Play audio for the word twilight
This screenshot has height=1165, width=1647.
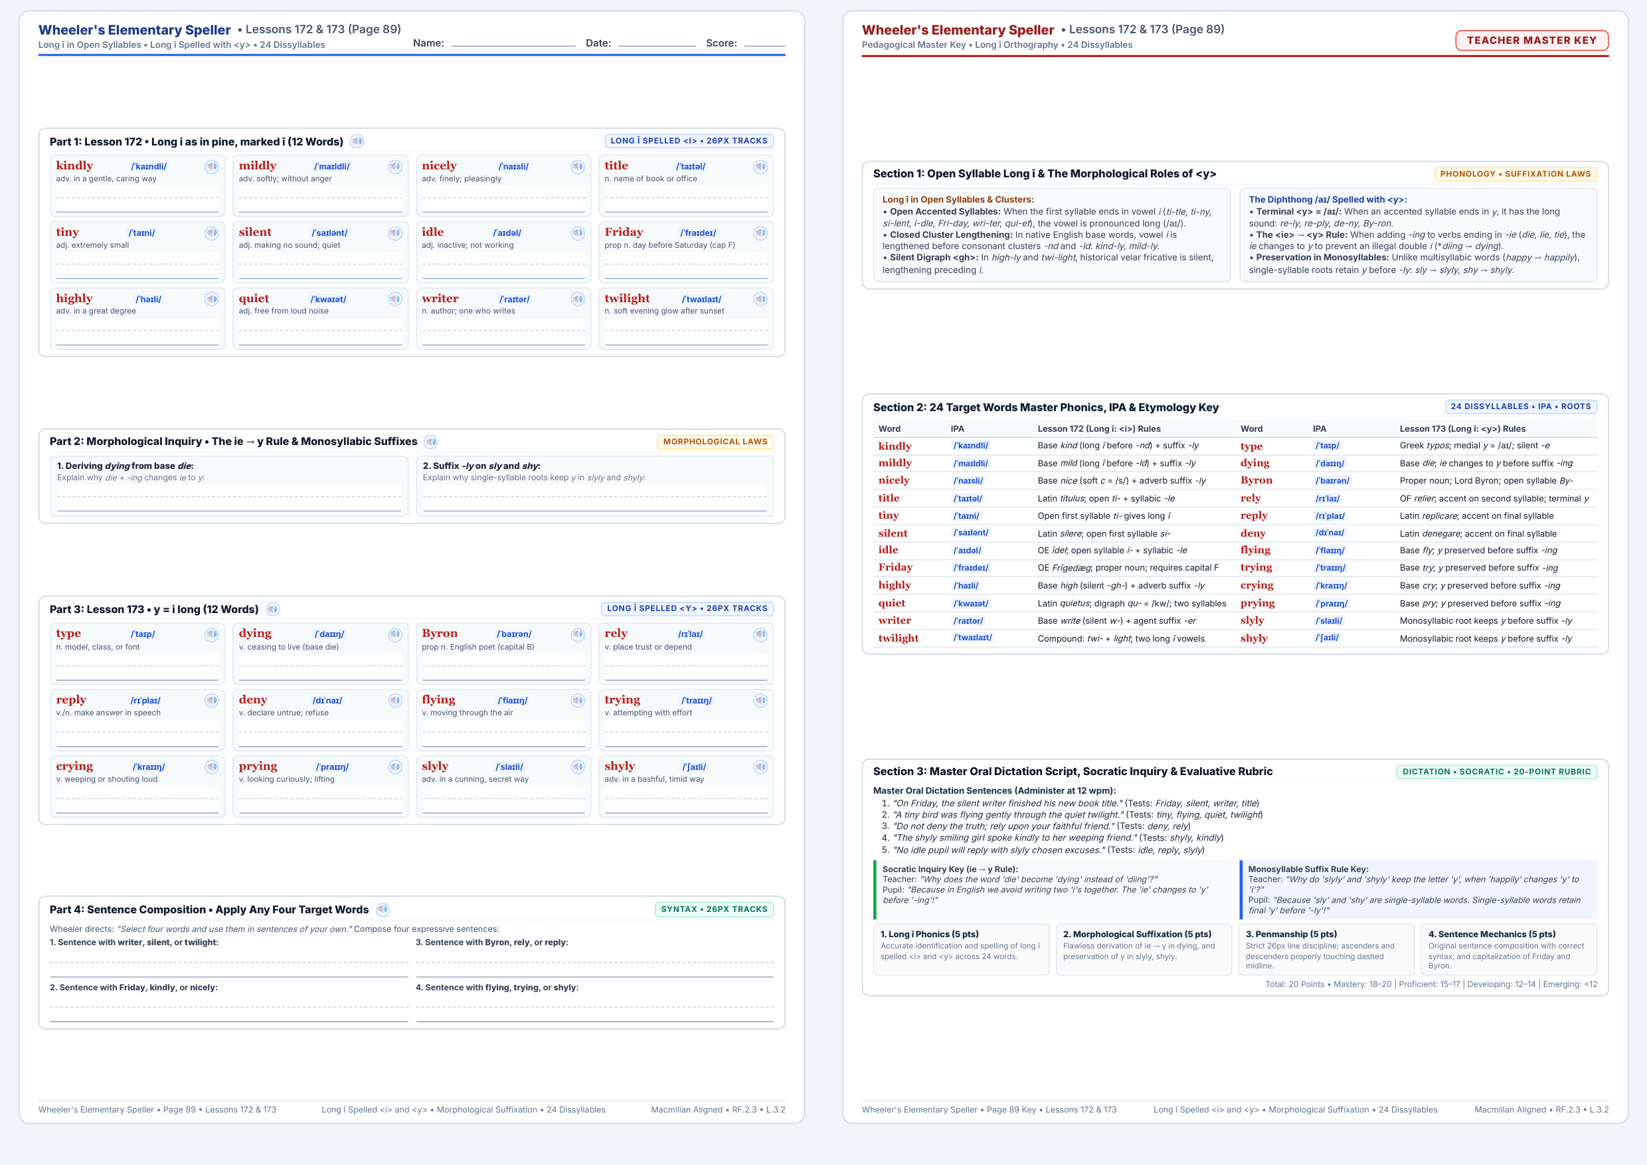click(x=760, y=299)
